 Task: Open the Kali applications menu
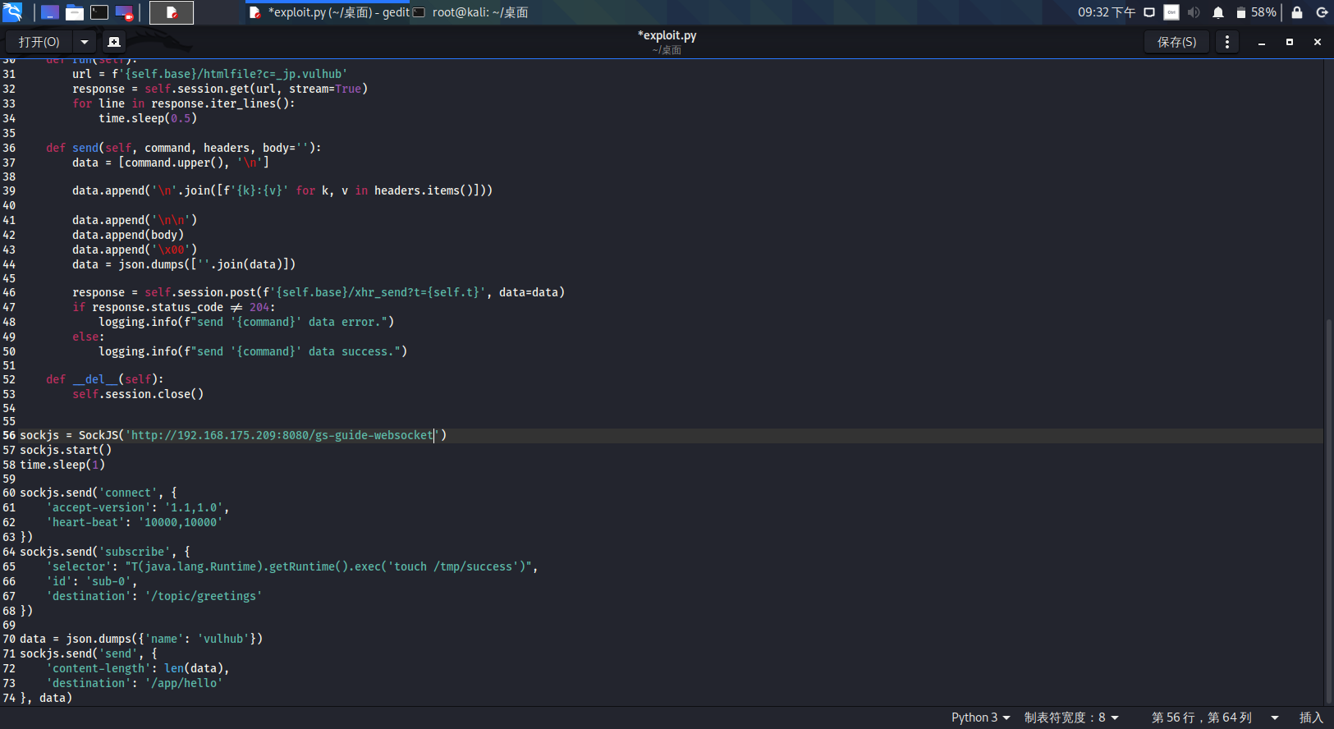click(x=12, y=11)
